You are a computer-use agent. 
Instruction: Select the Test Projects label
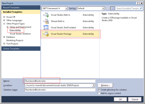(x=12, y=44)
